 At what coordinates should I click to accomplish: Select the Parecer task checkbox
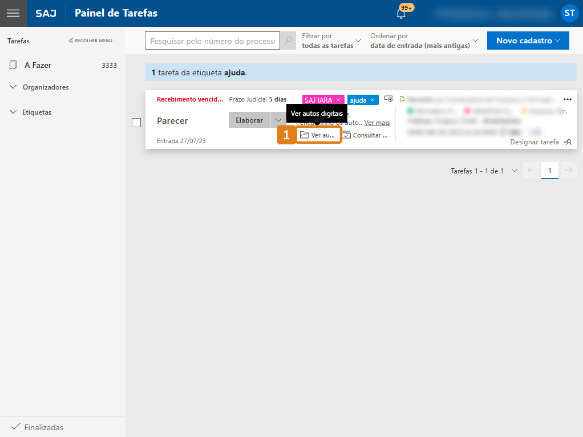pos(136,123)
